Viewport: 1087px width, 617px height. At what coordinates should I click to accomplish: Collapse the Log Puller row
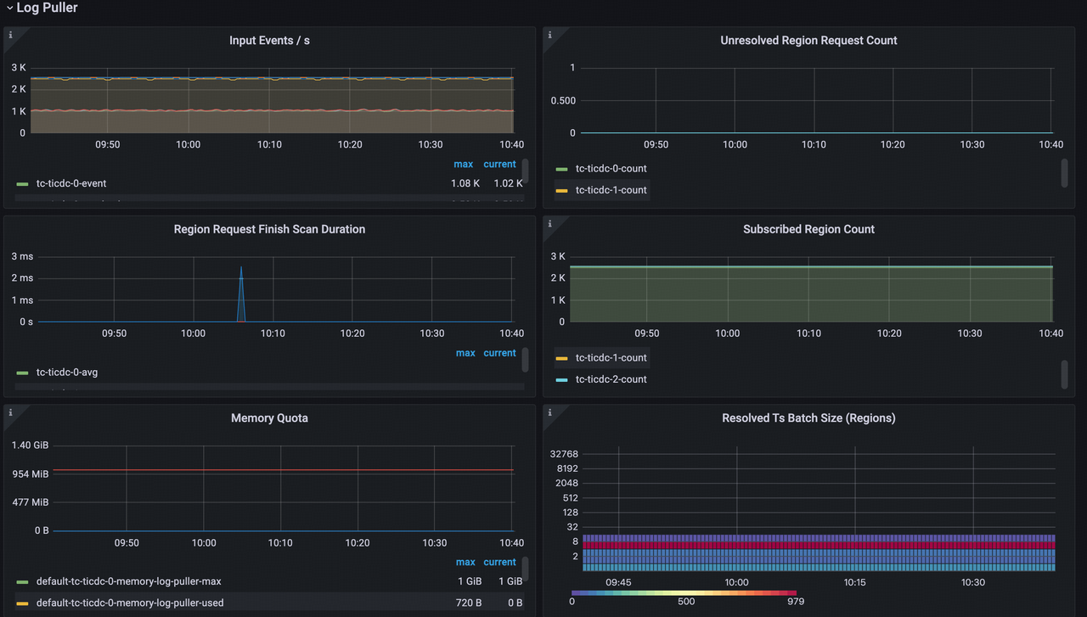tap(47, 8)
